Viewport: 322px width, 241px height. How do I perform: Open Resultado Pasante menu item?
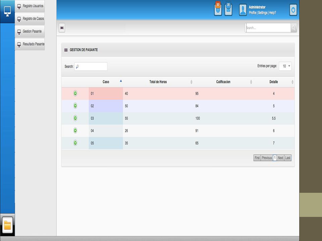pos(30,44)
